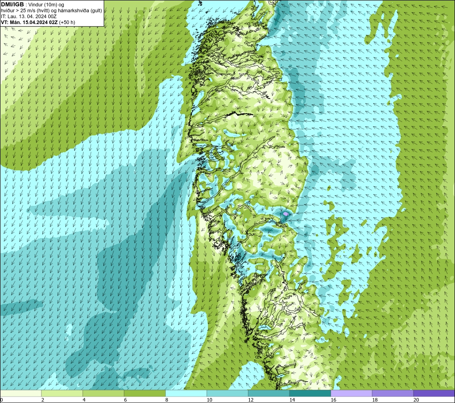
Task: Click the scale label '20'
Action: pyautogui.click(x=416, y=400)
